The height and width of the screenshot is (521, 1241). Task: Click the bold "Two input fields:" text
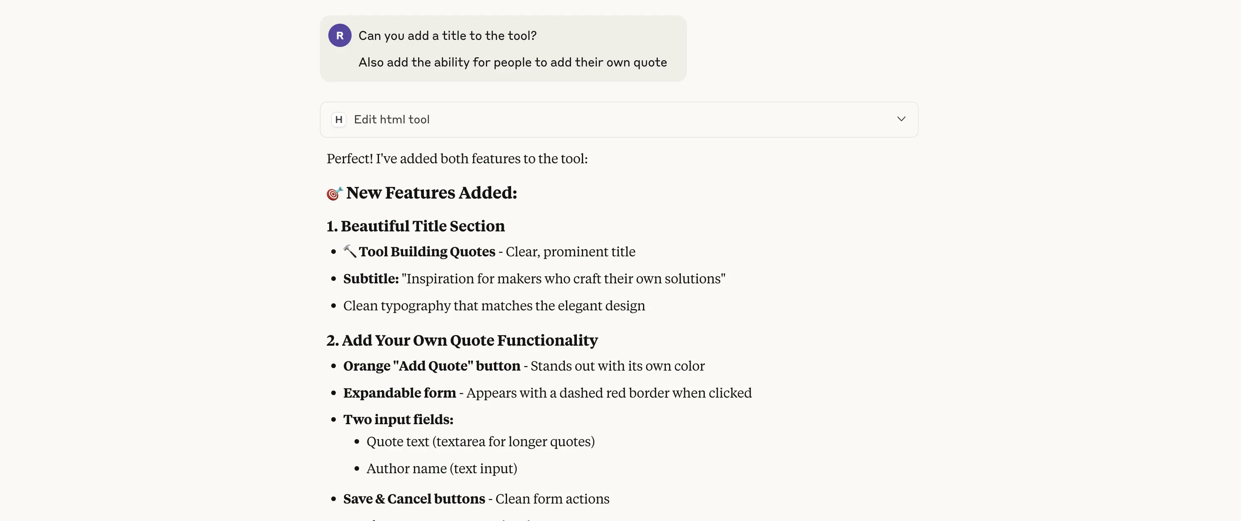tap(398, 419)
